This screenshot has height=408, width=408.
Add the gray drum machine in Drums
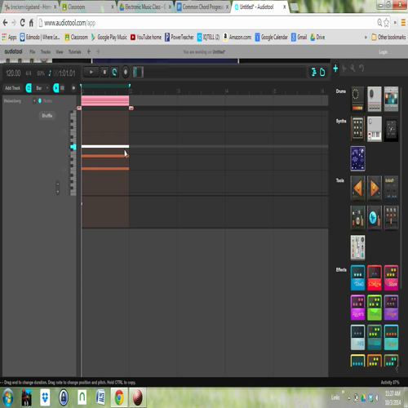[x=375, y=99]
